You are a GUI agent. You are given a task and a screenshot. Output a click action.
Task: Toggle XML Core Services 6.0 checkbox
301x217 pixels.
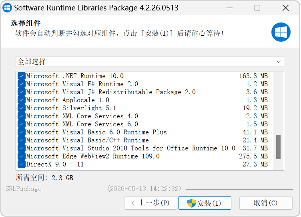click(22, 124)
